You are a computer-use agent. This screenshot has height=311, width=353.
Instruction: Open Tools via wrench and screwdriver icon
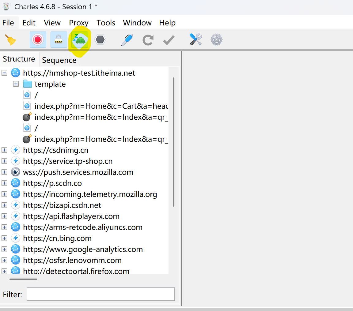tap(195, 39)
